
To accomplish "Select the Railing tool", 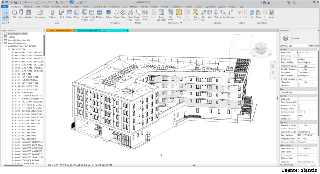I will (109, 14).
